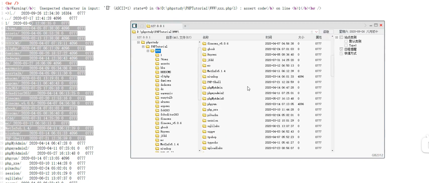This screenshot has height=183, width=429.
Task: Click the earmusic folder icon in the directory tree
Action: tap(157, 93)
